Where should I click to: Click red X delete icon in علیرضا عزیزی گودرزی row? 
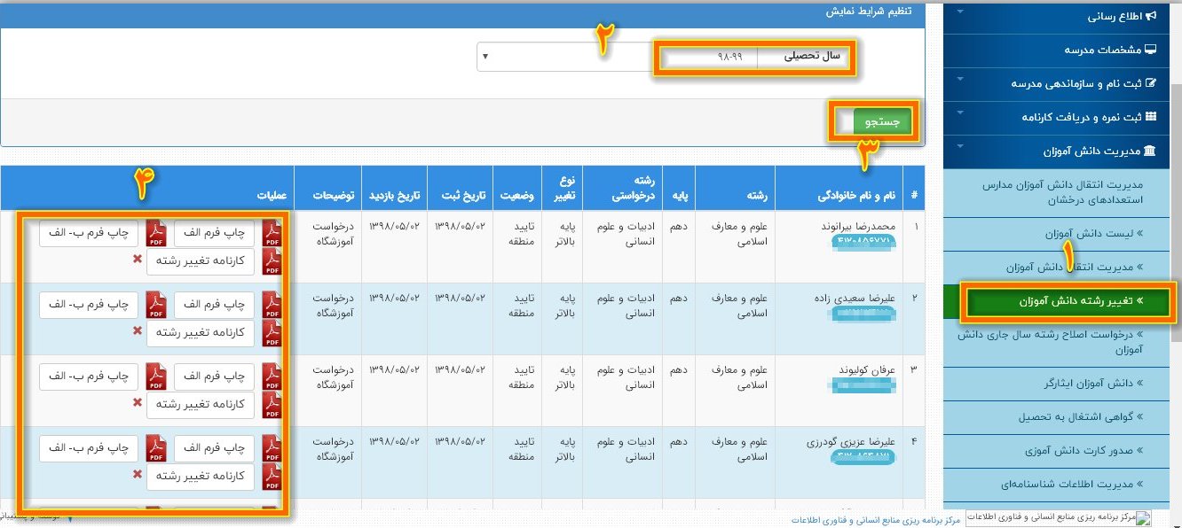137,475
